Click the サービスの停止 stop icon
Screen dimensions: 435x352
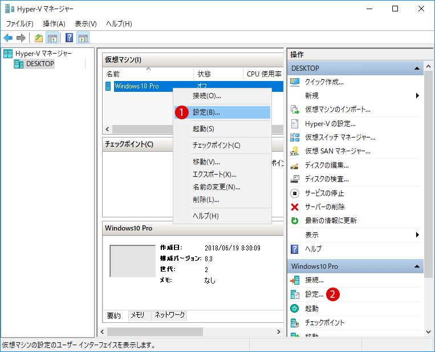point(295,193)
